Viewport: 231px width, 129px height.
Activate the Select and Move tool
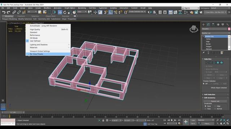(x=60, y=12)
